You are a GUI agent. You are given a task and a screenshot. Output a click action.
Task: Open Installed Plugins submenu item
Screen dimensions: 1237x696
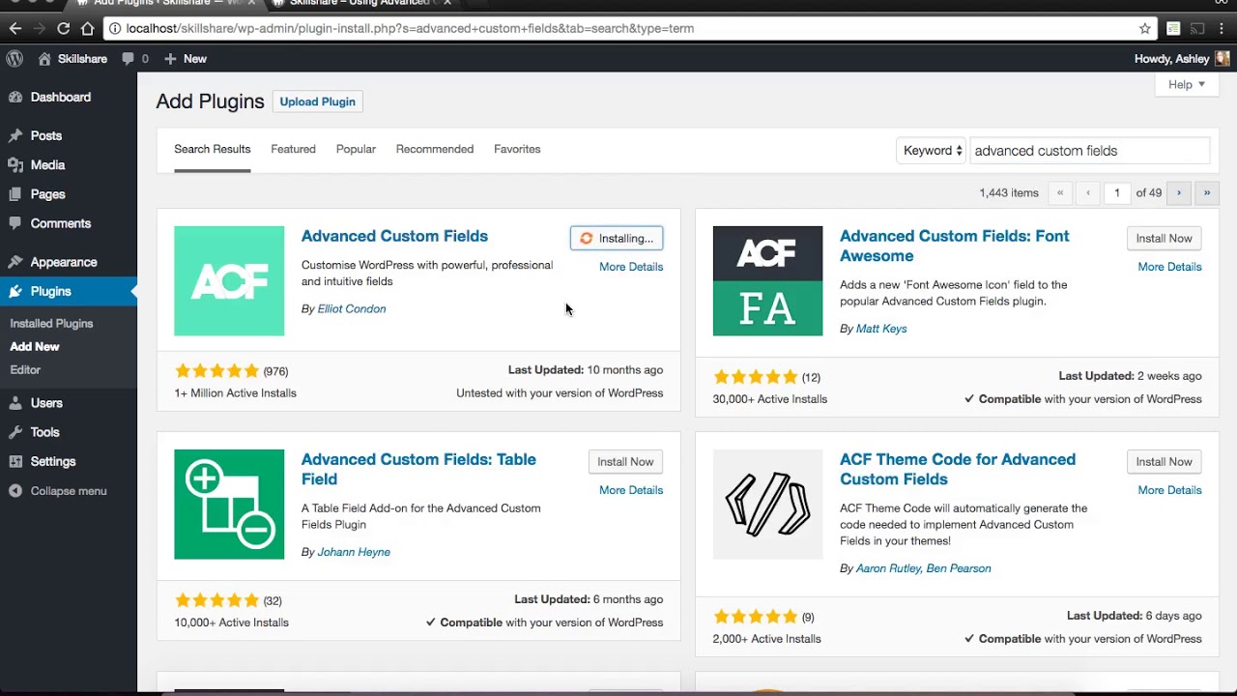pos(51,324)
